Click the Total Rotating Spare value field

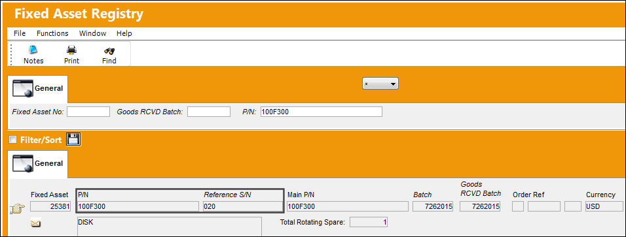[x=369, y=222]
